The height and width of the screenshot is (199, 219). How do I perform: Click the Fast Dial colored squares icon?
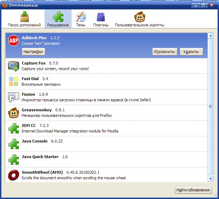pyautogui.click(x=14, y=81)
